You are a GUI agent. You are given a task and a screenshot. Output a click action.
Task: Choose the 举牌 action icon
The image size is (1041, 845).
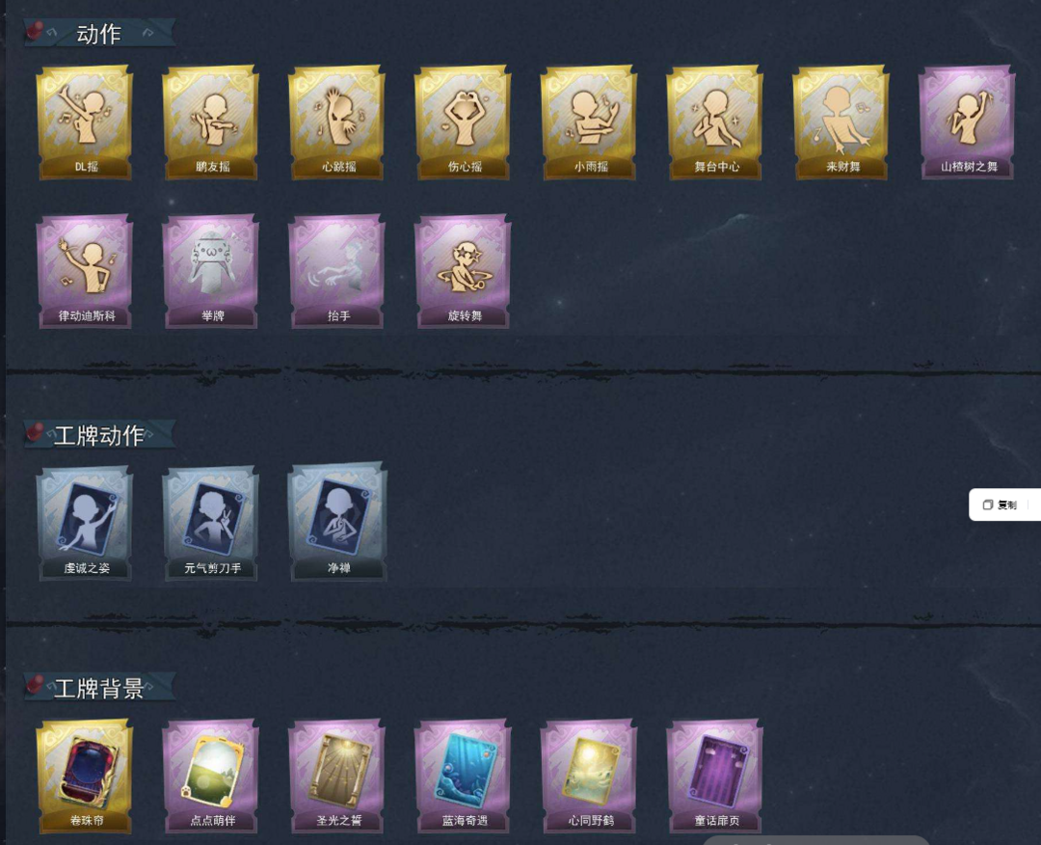tap(211, 271)
